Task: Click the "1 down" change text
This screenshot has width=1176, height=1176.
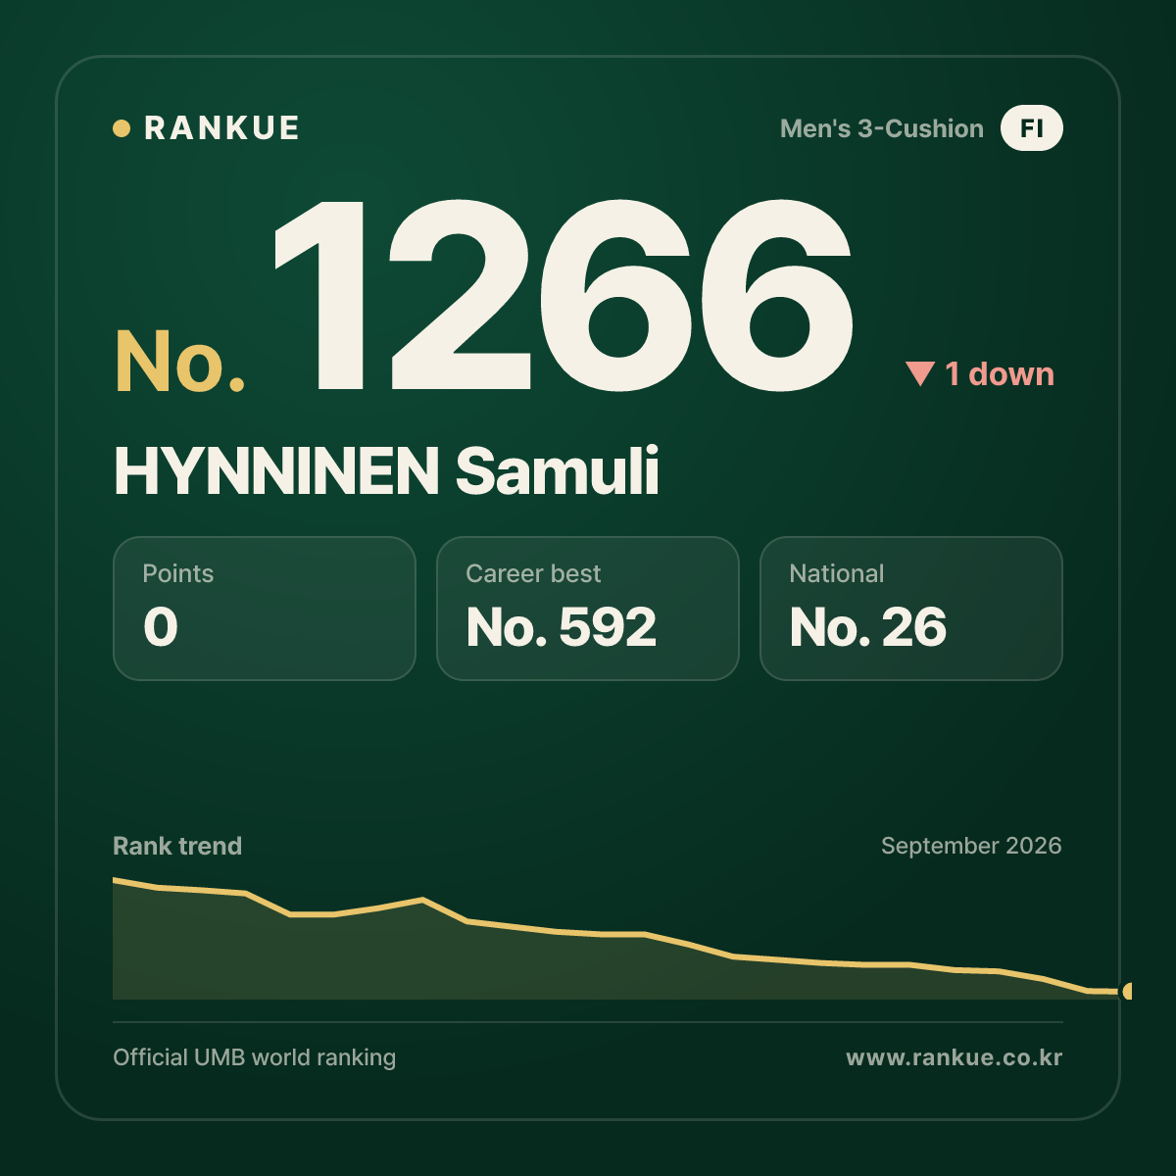Action: point(1000,373)
